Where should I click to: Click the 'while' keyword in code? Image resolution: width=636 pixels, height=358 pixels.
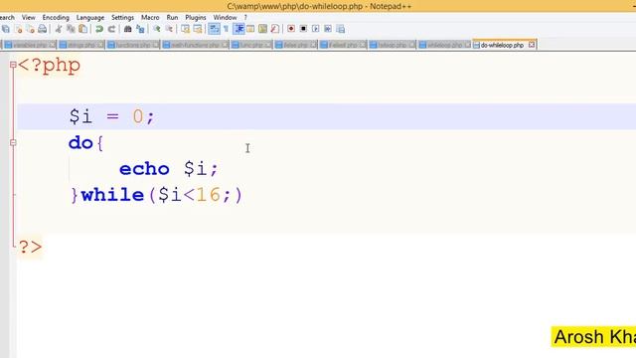[112, 195]
